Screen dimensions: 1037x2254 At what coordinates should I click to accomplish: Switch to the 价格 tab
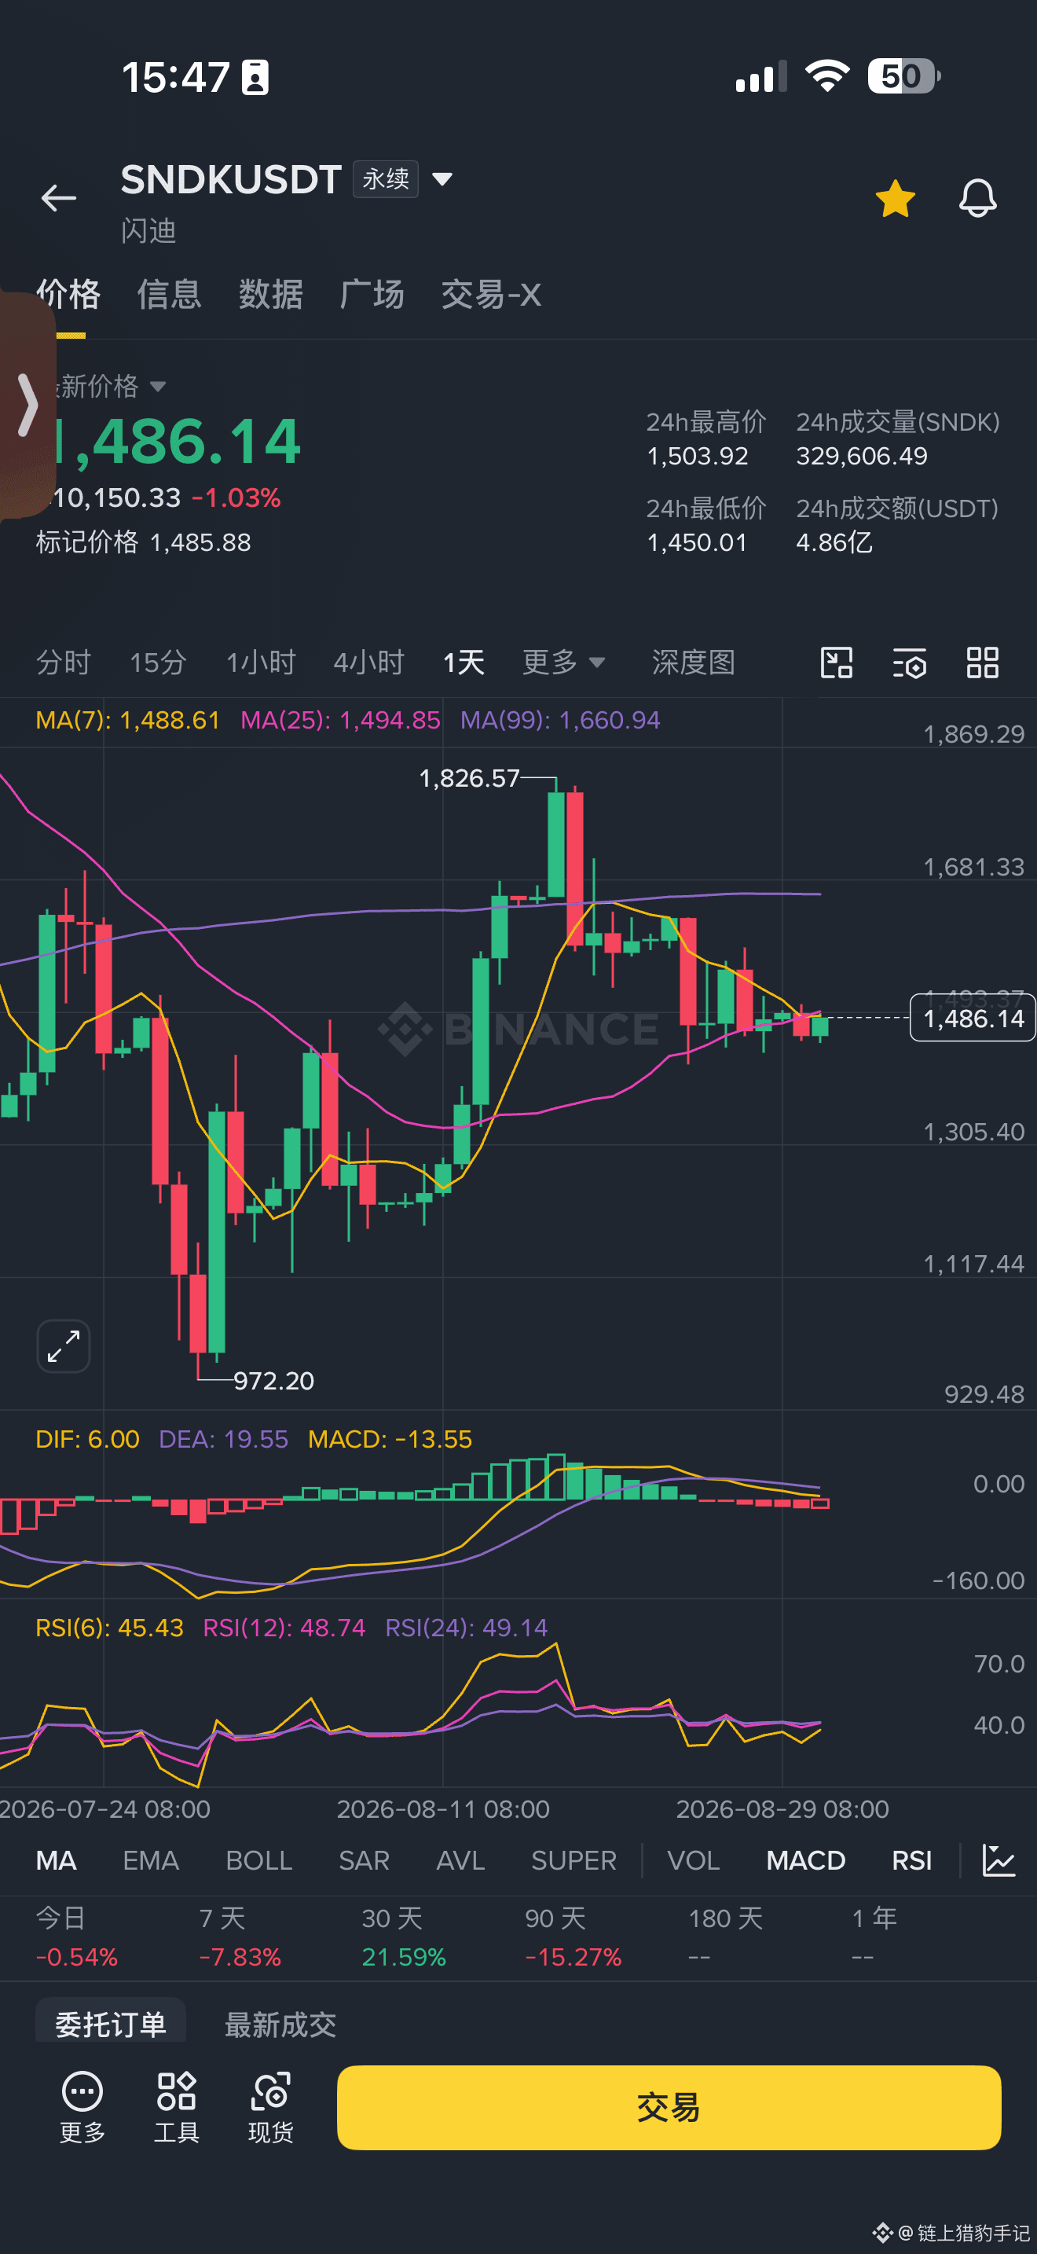pyautogui.click(x=68, y=295)
